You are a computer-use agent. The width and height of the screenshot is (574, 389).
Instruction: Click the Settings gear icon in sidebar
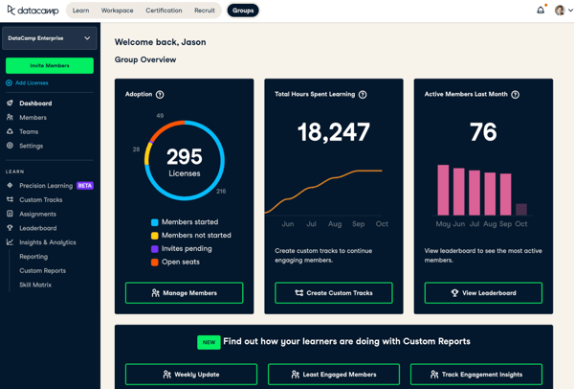click(x=10, y=146)
